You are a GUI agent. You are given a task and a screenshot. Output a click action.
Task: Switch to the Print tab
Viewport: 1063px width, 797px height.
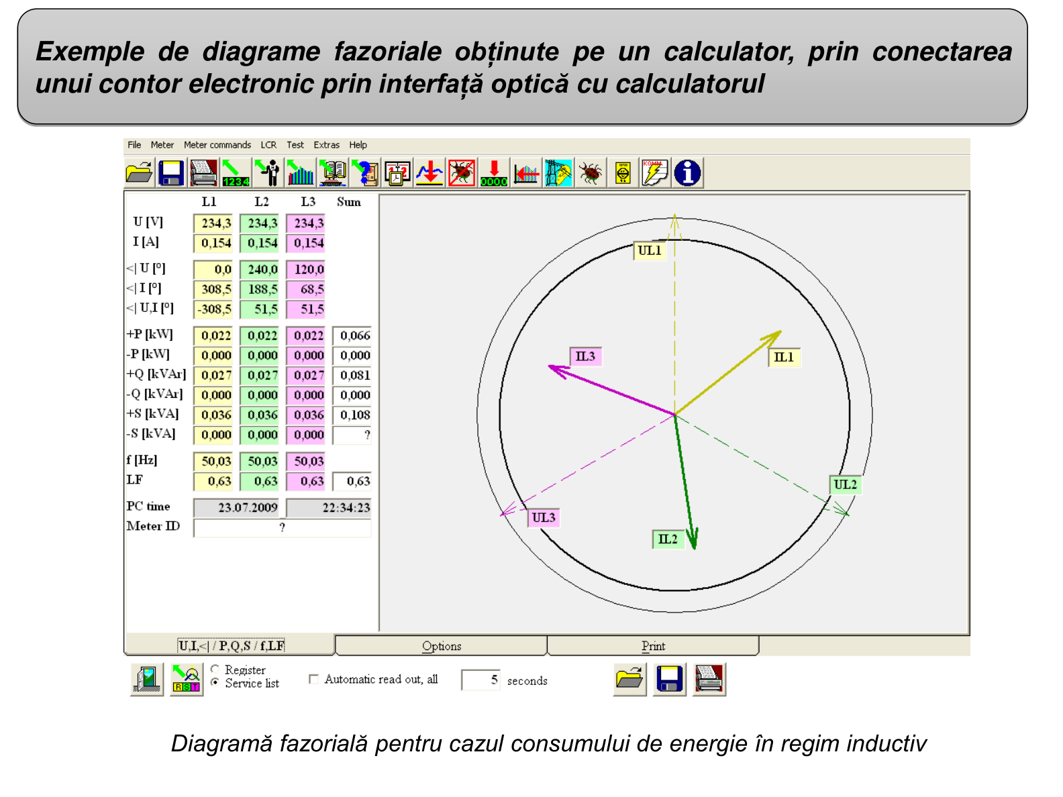tap(653, 646)
